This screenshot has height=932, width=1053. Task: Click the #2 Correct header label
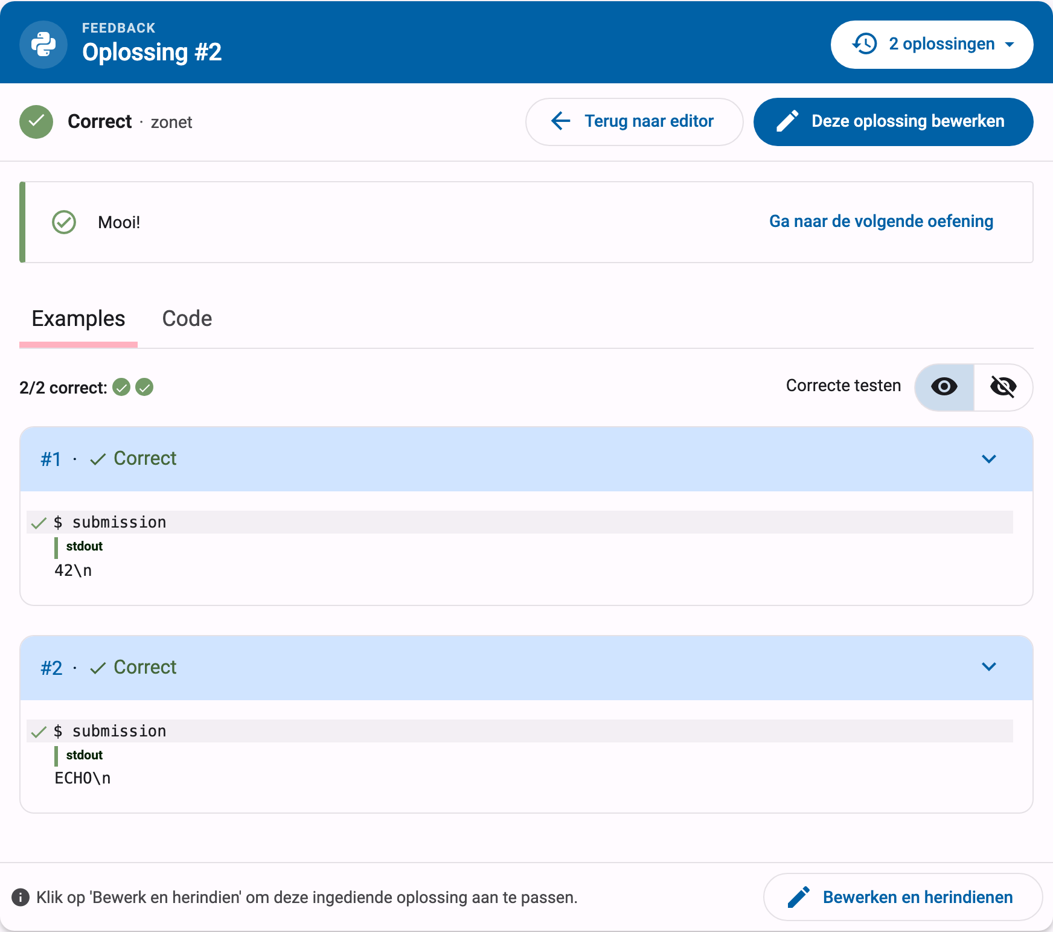click(109, 668)
